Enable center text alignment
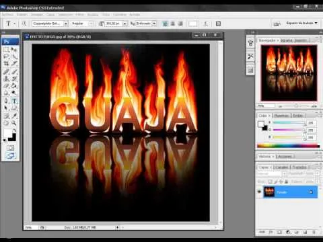The width and height of the screenshot is (323, 242). 173,24
